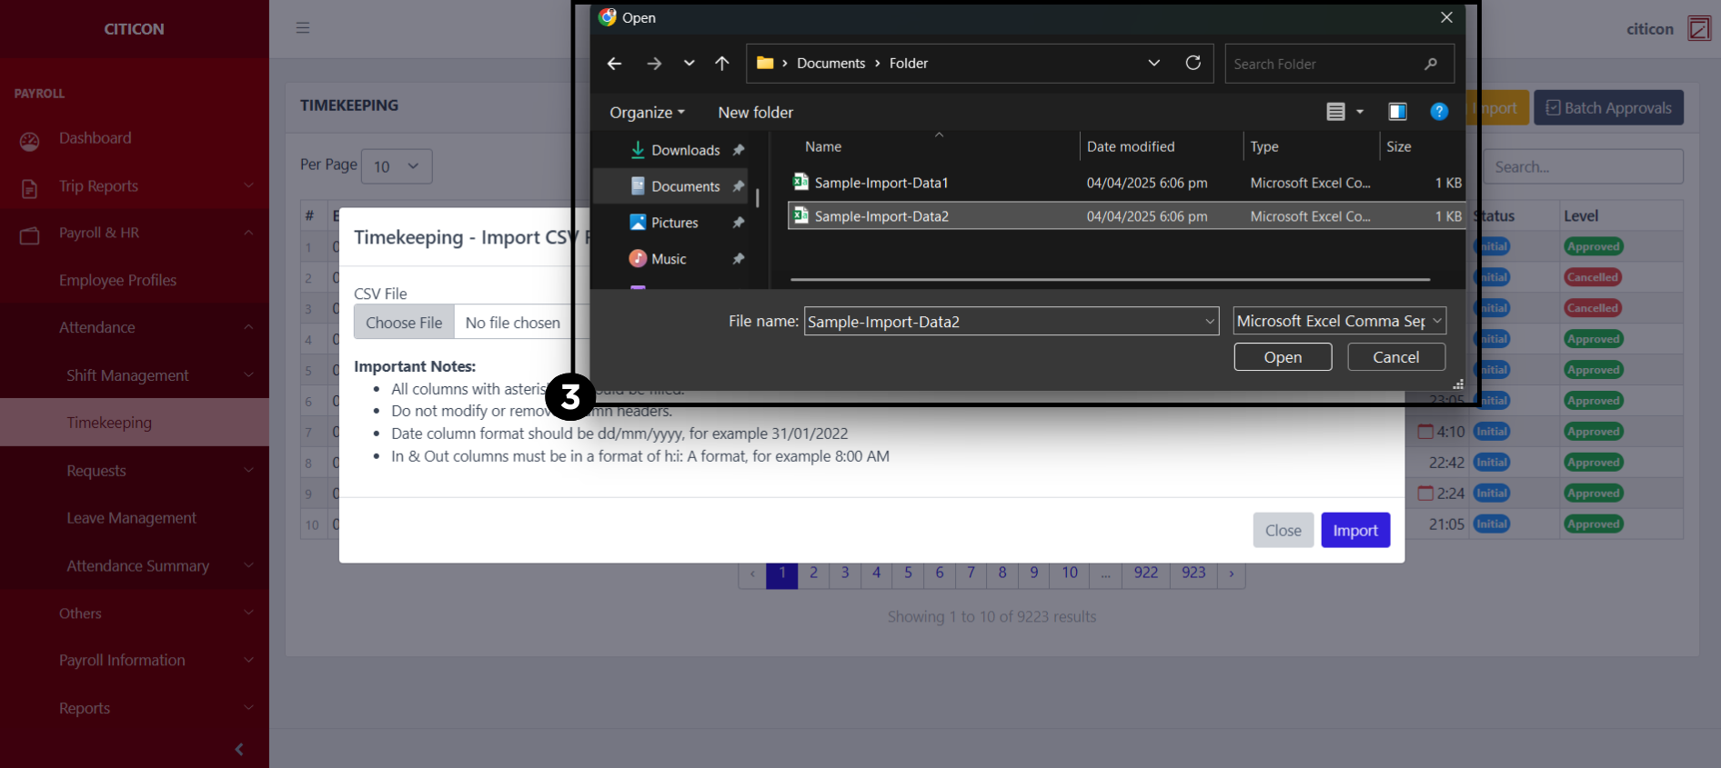This screenshot has height=768, width=1721.
Task: Click Choose File in import modal
Action: click(x=404, y=323)
